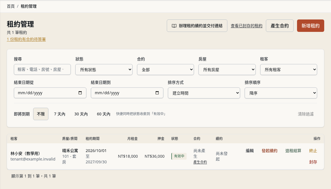Click the 月租金 column header
The height and width of the screenshot is (189, 331).
[x=132, y=139]
